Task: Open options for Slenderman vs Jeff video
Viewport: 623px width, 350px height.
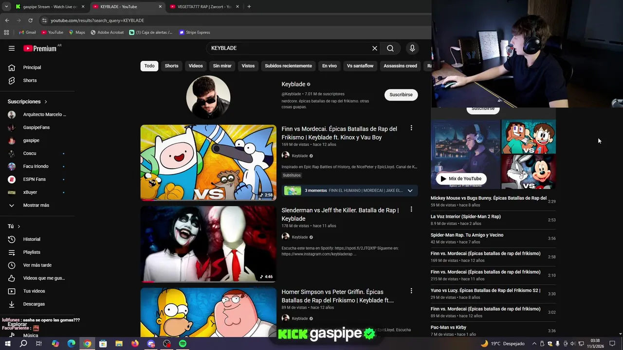Action: [411, 210]
